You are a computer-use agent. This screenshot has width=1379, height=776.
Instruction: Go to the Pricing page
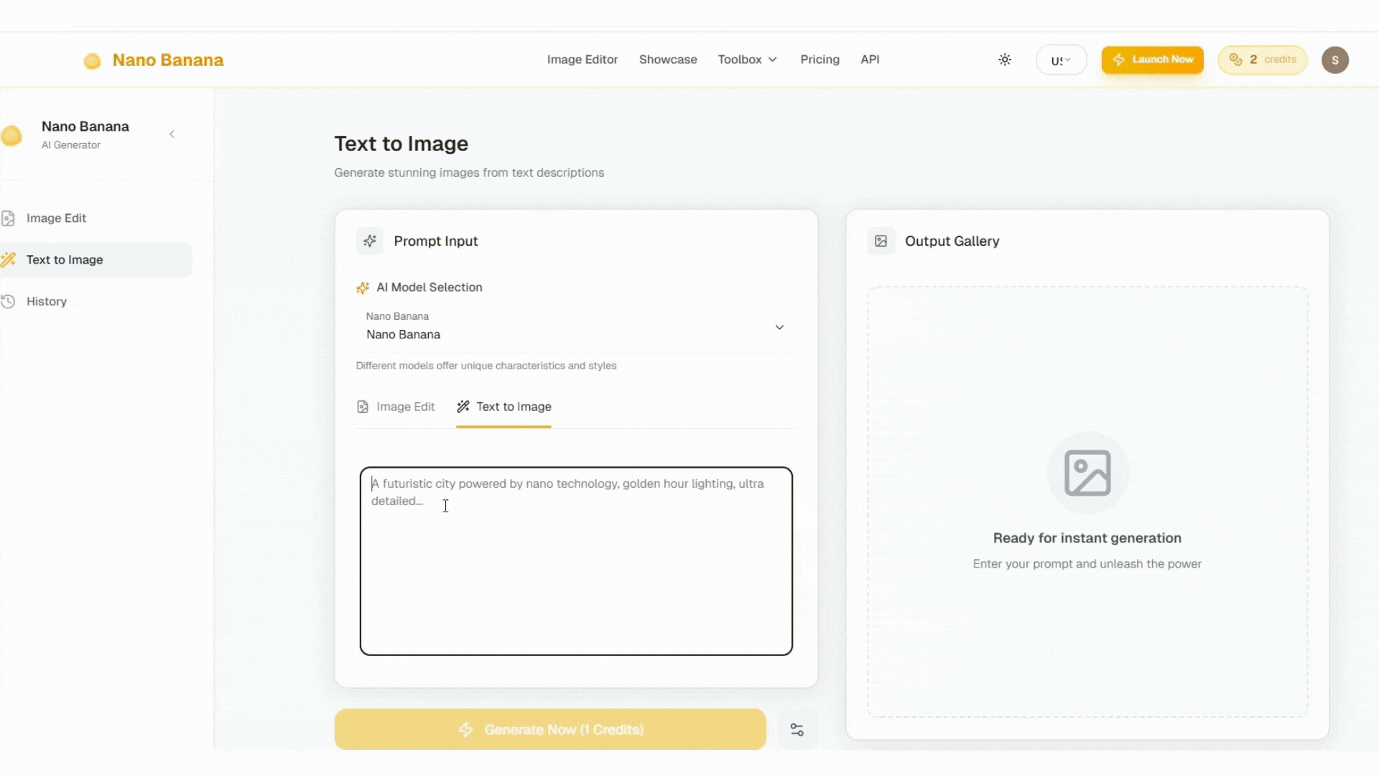[x=819, y=60]
